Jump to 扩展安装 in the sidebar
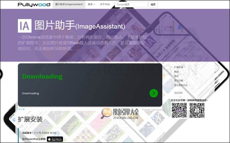Screen dimensions: 230x143 (x=179, y=67)
